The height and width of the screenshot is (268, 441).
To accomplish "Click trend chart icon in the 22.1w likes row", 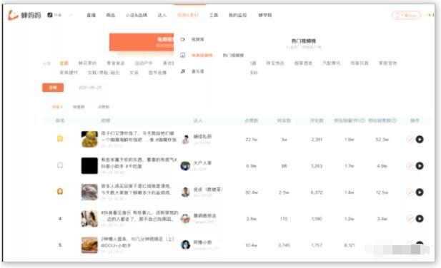I will (410, 139).
